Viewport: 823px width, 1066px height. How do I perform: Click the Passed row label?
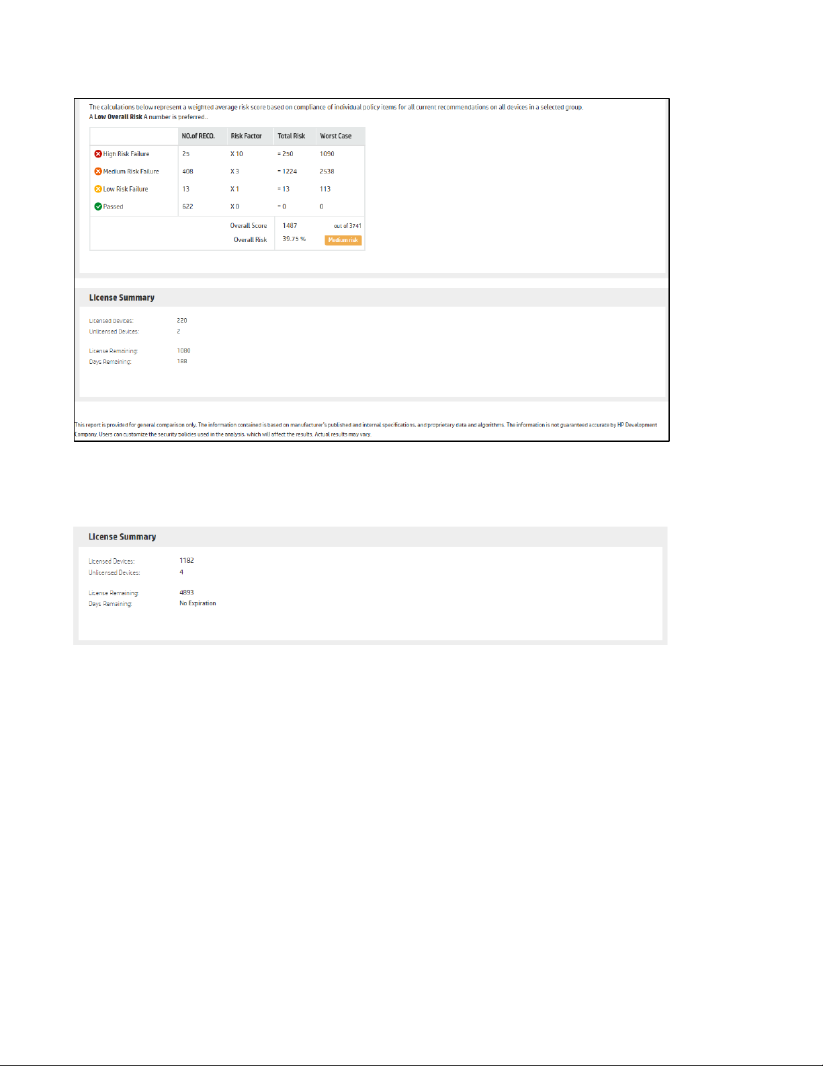coord(113,206)
